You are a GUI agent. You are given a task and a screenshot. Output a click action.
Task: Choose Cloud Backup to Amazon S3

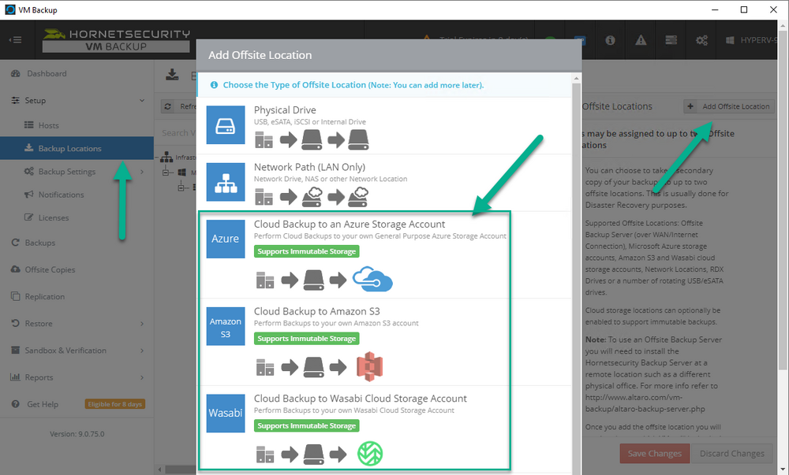click(x=316, y=311)
